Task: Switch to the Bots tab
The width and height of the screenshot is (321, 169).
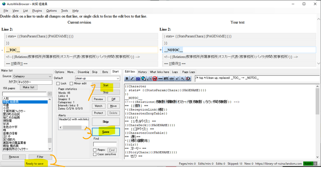Action: [105, 72]
